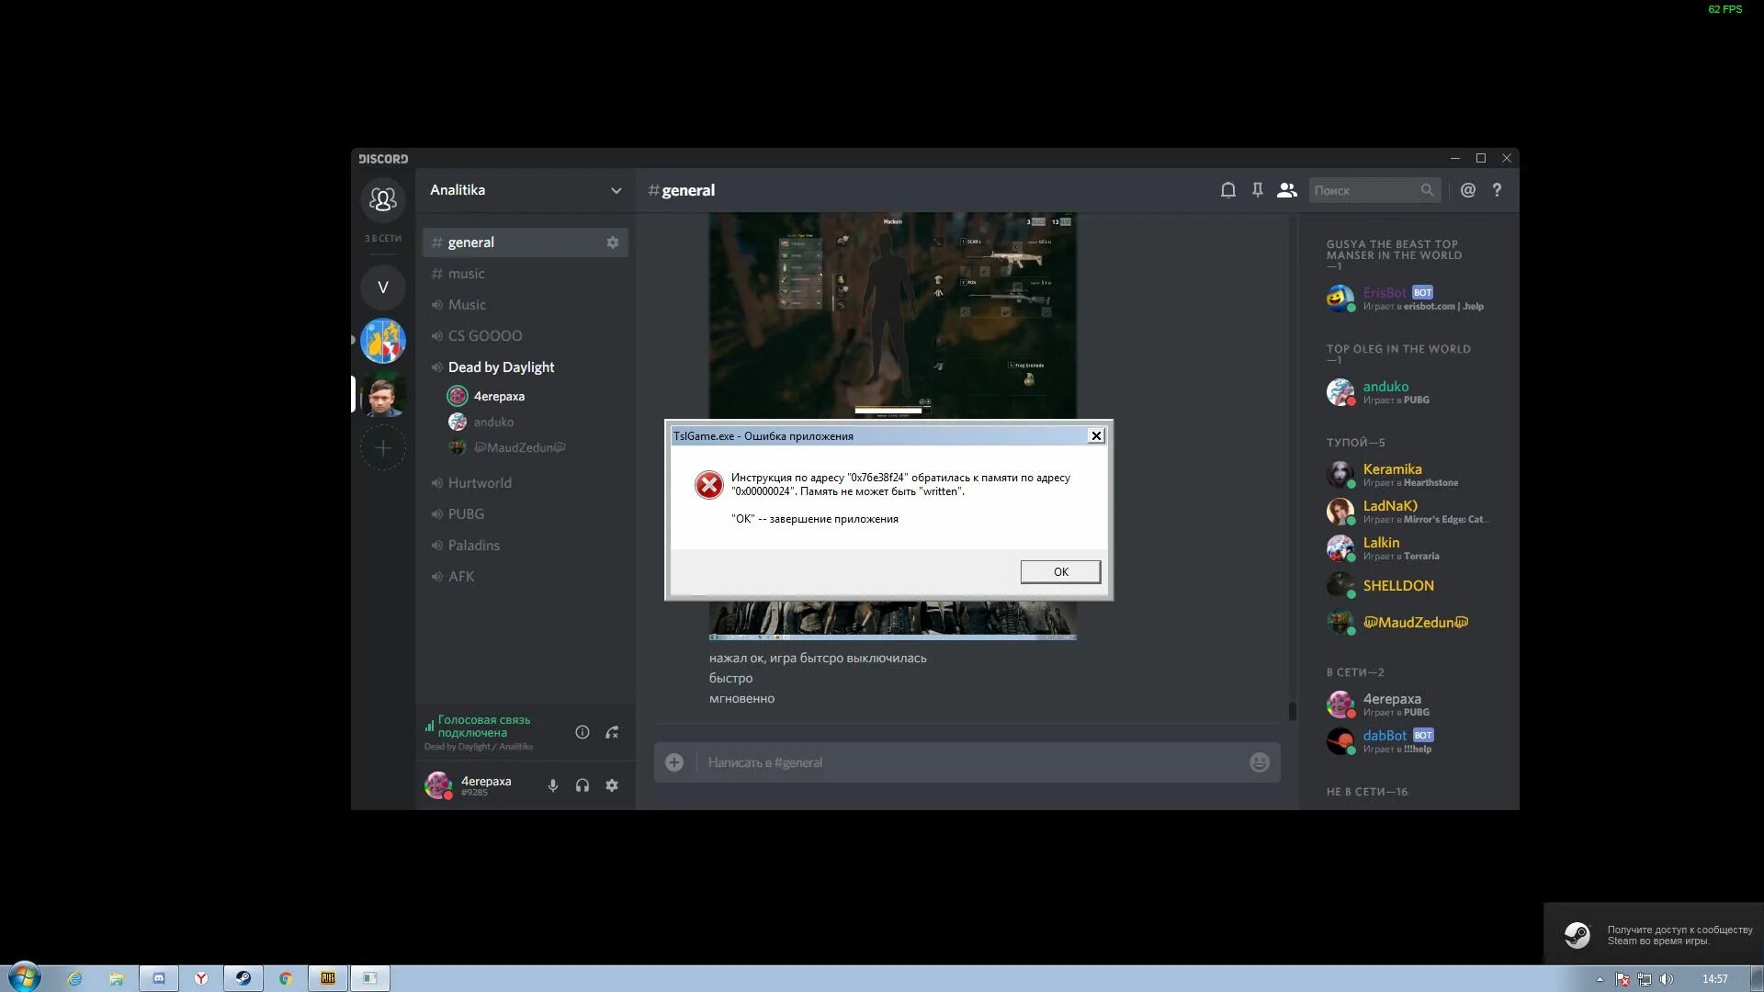Disconnect from voice call icon
The width and height of the screenshot is (1764, 992).
(x=612, y=732)
